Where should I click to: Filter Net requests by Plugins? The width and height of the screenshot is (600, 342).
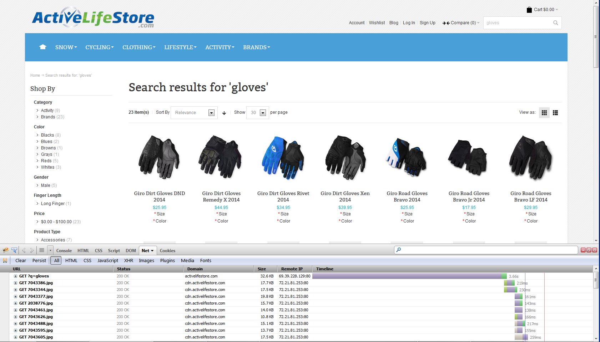(x=167, y=261)
